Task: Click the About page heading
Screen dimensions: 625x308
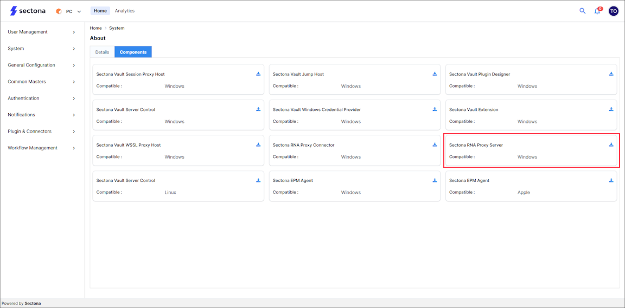Action: [98, 38]
